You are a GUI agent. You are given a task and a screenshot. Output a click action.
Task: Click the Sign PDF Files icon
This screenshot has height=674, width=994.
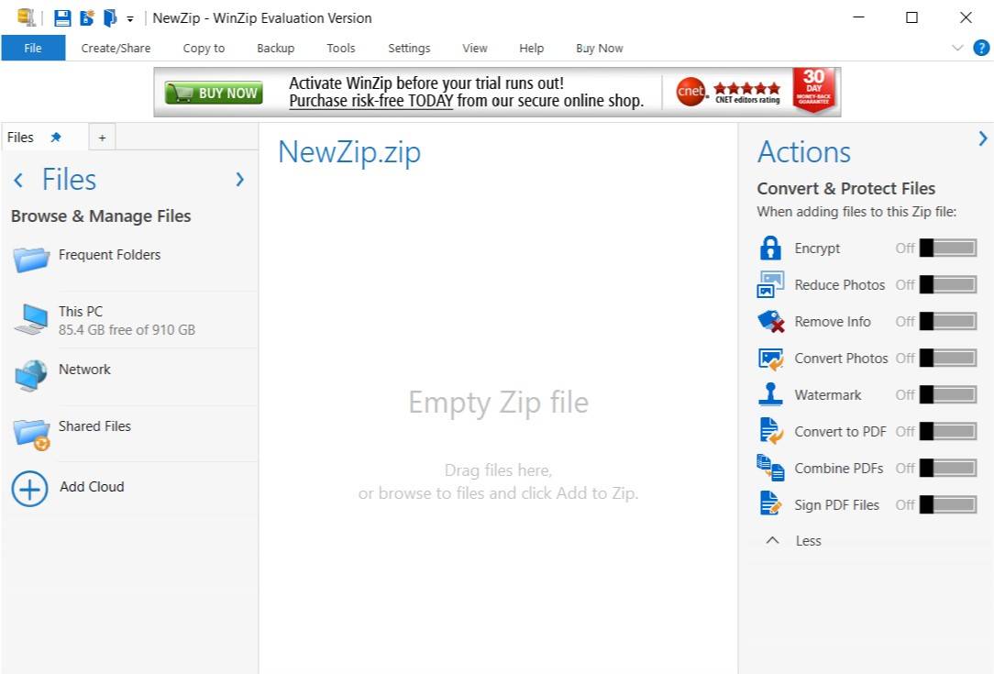click(770, 504)
